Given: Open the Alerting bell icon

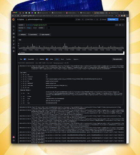Looking at the screenshot, I should click(x=14, y=41).
